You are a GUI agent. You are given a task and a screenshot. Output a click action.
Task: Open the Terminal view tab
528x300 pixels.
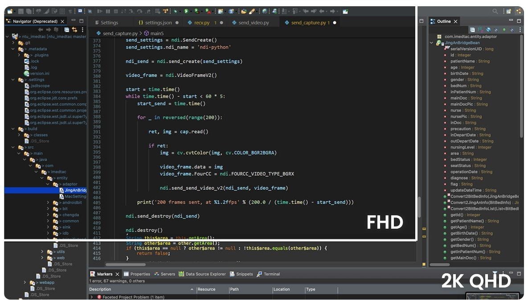268,274
